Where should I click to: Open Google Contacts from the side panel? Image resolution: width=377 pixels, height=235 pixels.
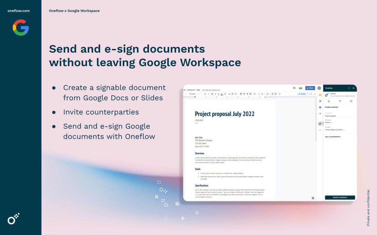(x=320, y=108)
